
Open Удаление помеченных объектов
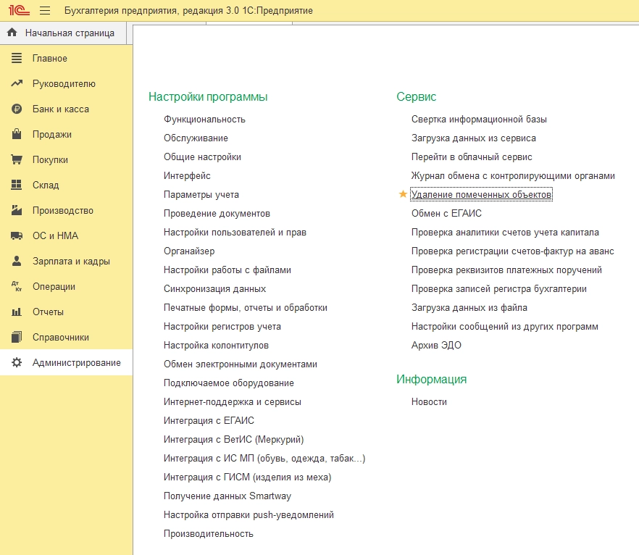(481, 194)
